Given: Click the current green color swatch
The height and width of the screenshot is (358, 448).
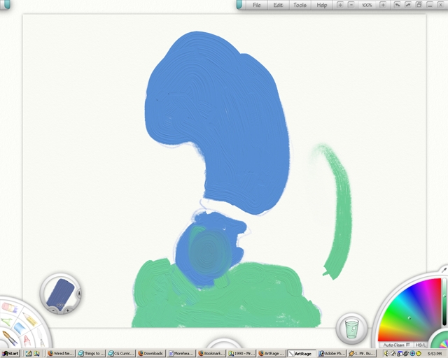Looking at the screenshot, I should click(440, 341).
